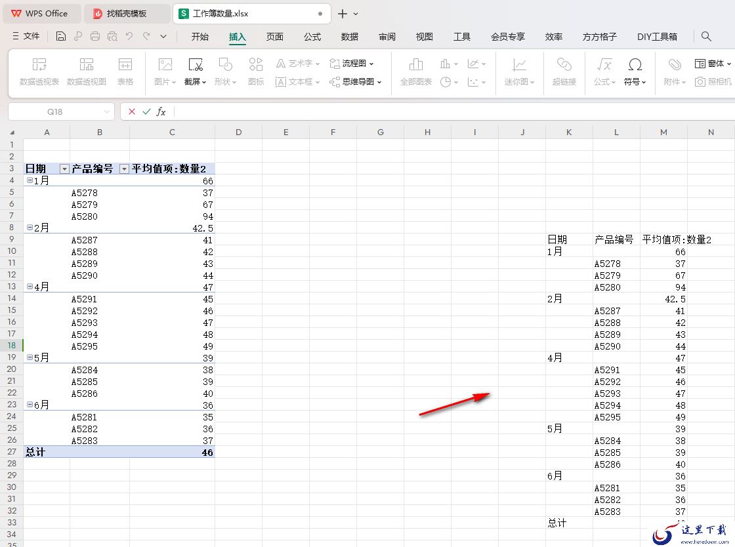
Task: Open the scatter chart dropdown
Action: pyautogui.click(x=476, y=82)
